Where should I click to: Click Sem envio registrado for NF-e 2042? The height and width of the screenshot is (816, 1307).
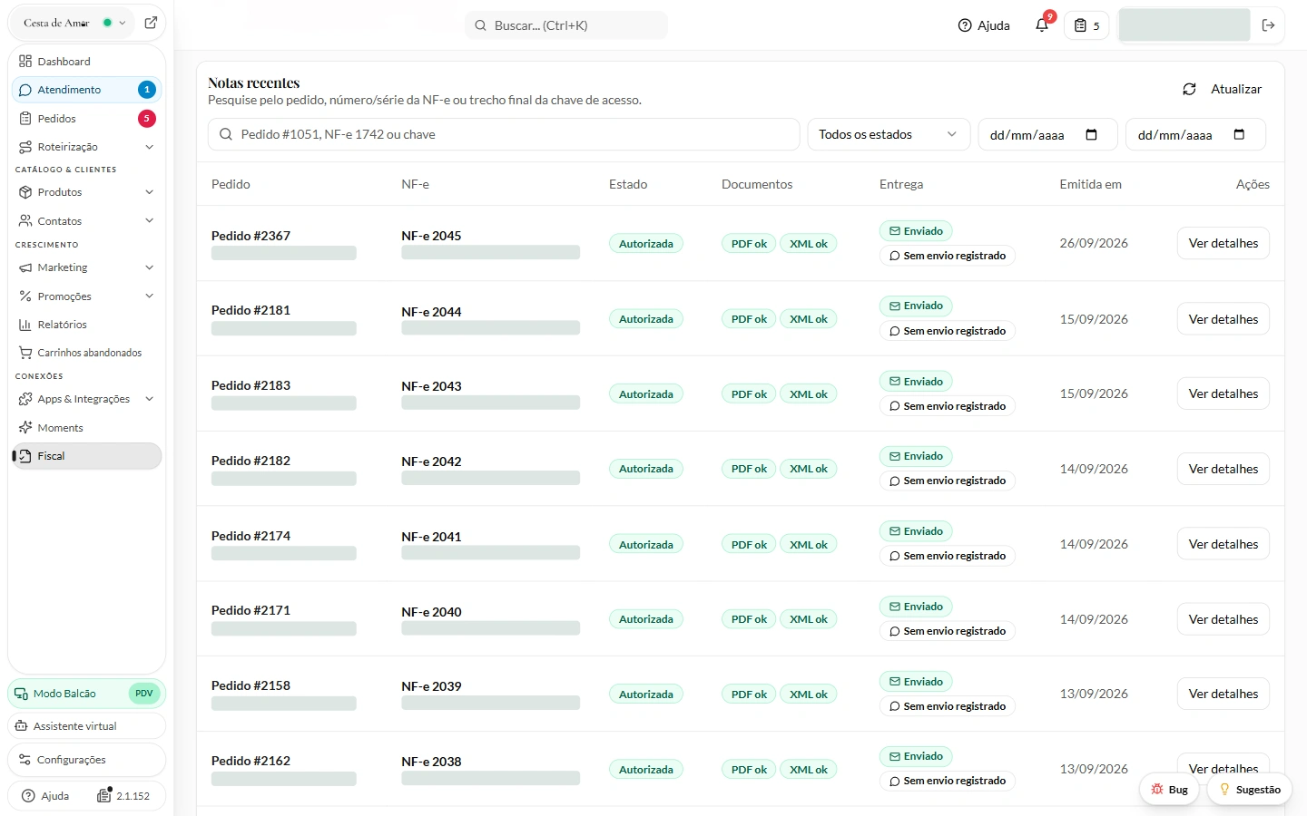pos(947,481)
